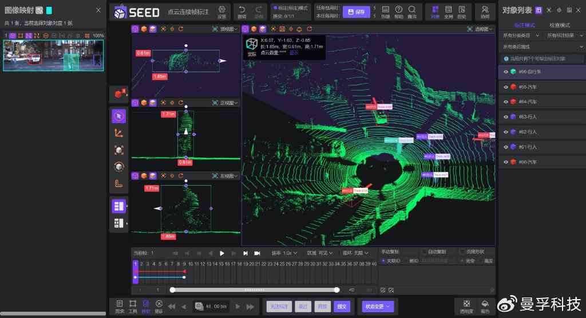Click the fast-forward icon in bottom bar
586x318 pixels.
coord(251,307)
